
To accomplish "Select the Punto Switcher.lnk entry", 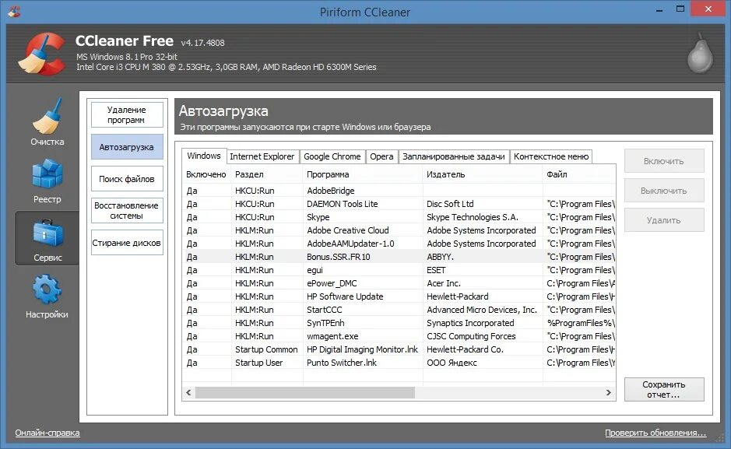I will point(399,363).
